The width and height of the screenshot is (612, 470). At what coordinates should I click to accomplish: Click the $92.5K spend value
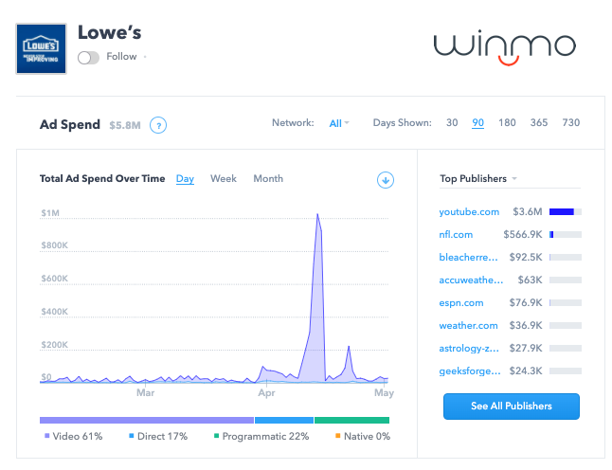(x=526, y=257)
